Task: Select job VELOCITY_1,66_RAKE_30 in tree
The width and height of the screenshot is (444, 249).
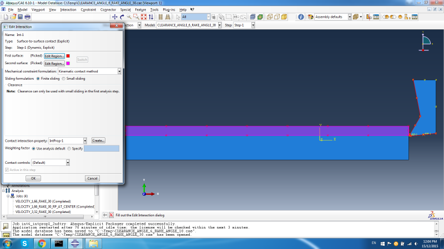Action: point(43,201)
